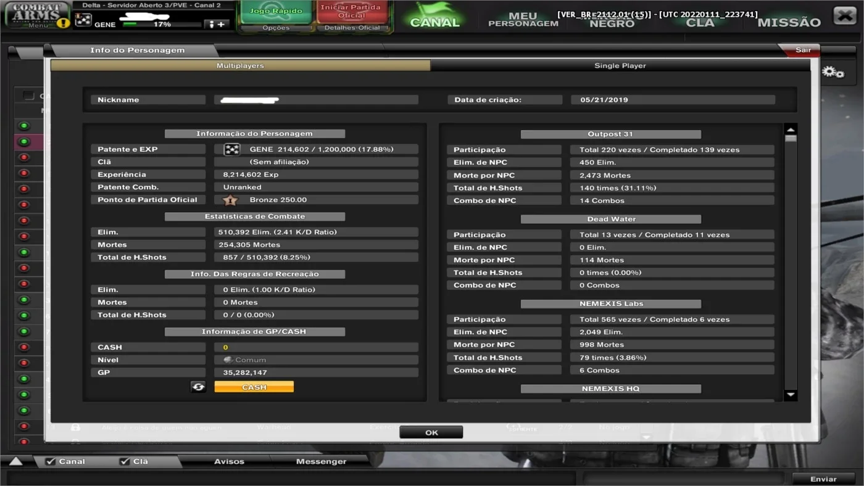Click 857 / 510,392 headshots value
The width and height of the screenshot is (864, 486).
click(316, 257)
